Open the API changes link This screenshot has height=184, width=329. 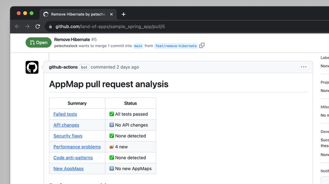(66, 125)
